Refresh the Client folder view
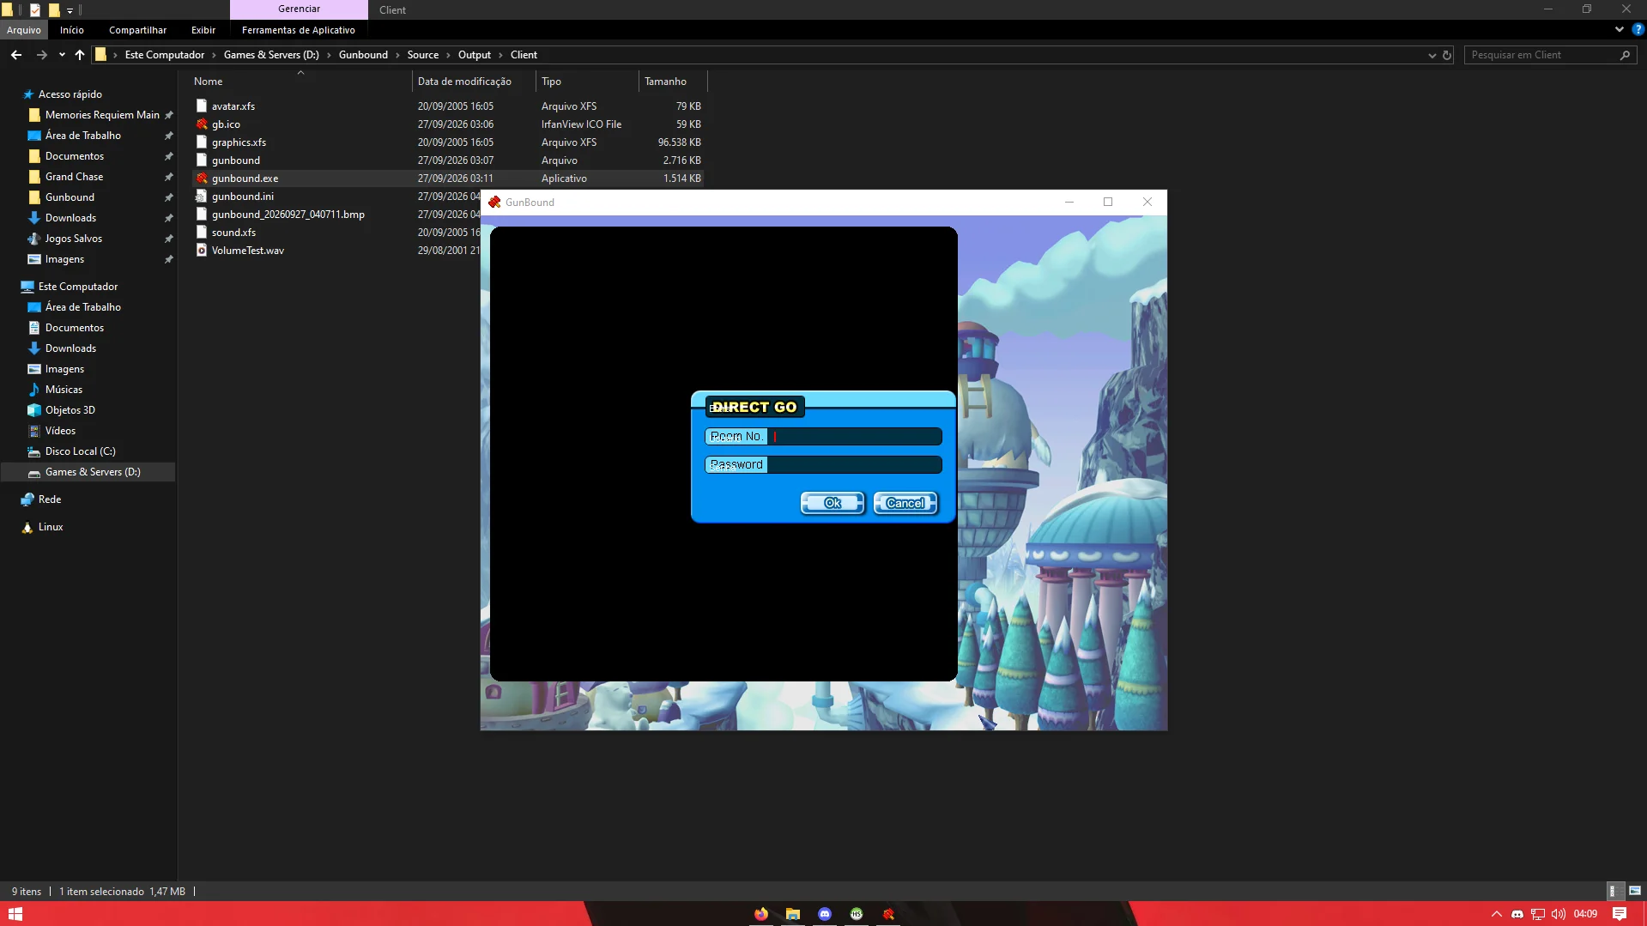 (x=1447, y=55)
